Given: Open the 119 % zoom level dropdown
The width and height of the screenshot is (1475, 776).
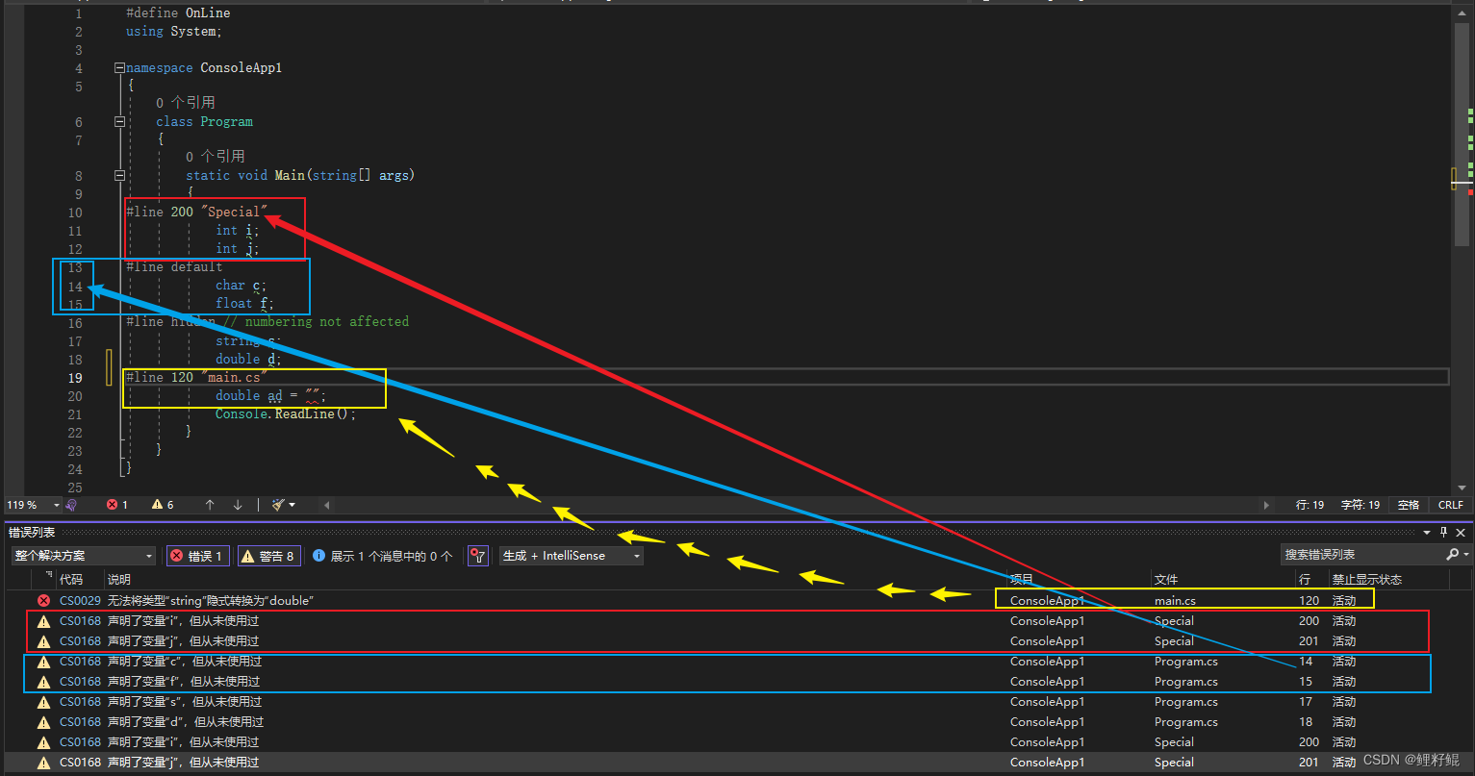Looking at the screenshot, I should (x=33, y=505).
